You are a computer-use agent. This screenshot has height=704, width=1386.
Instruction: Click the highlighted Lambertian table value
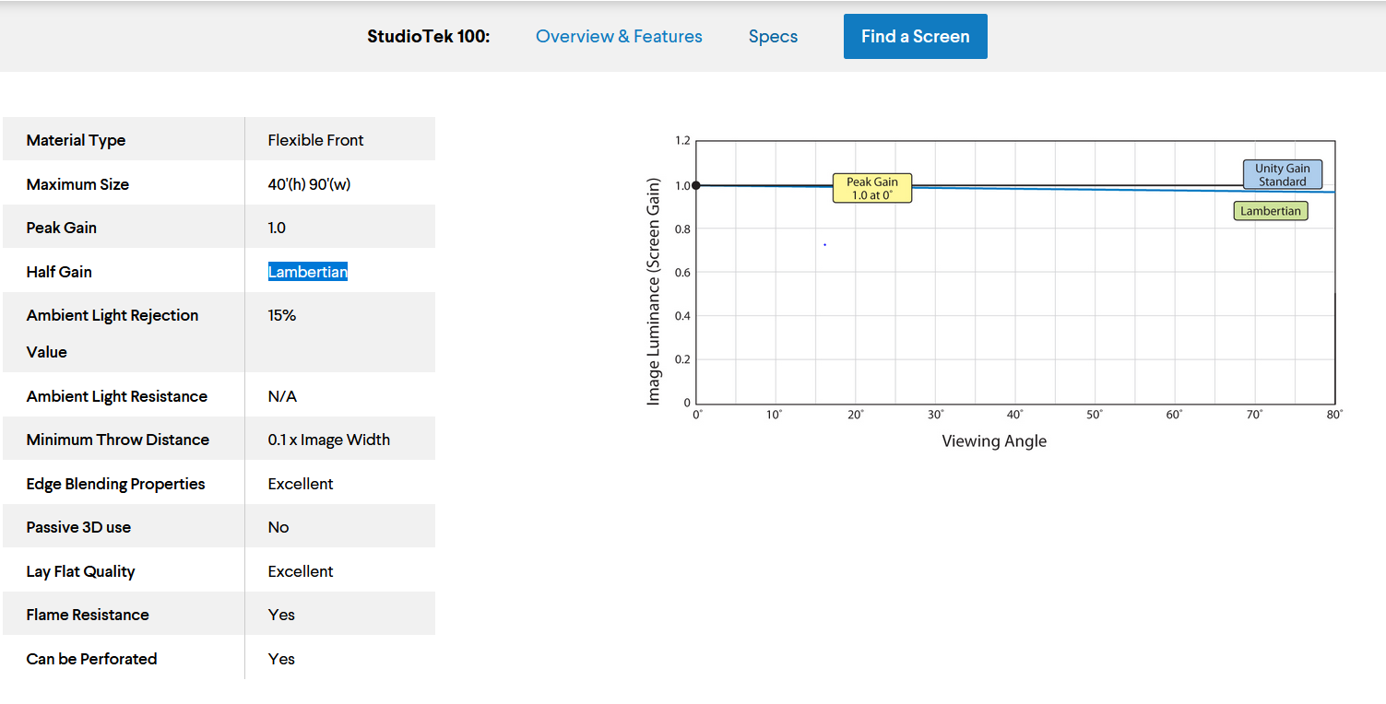(x=308, y=272)
